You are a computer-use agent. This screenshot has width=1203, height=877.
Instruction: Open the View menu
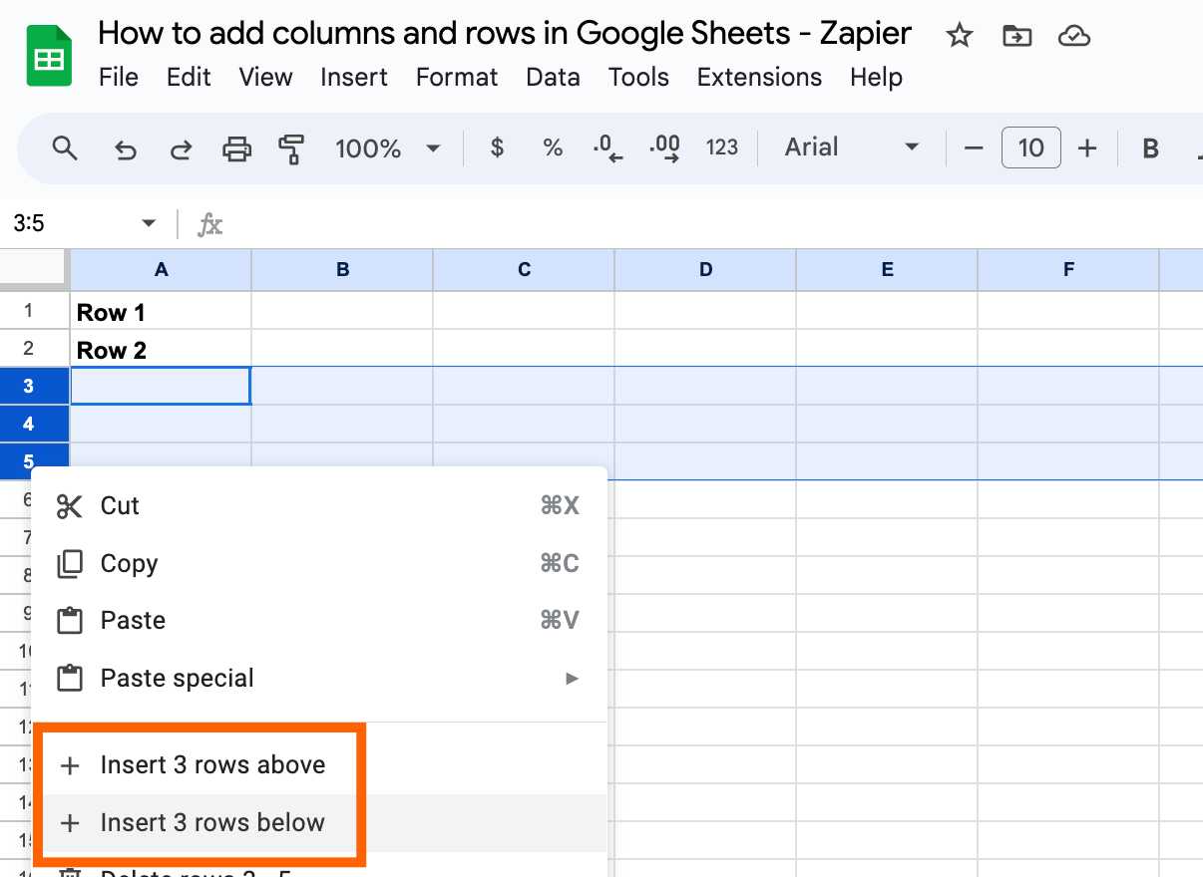pos(265,78)
